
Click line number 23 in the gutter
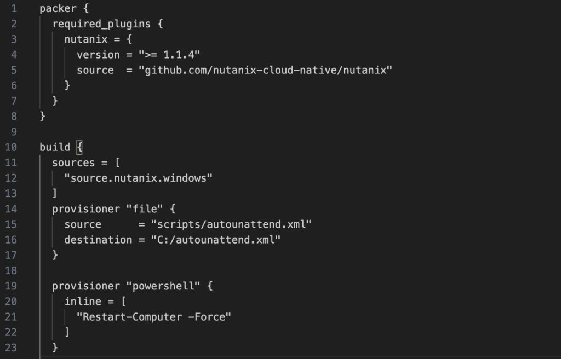12,347
